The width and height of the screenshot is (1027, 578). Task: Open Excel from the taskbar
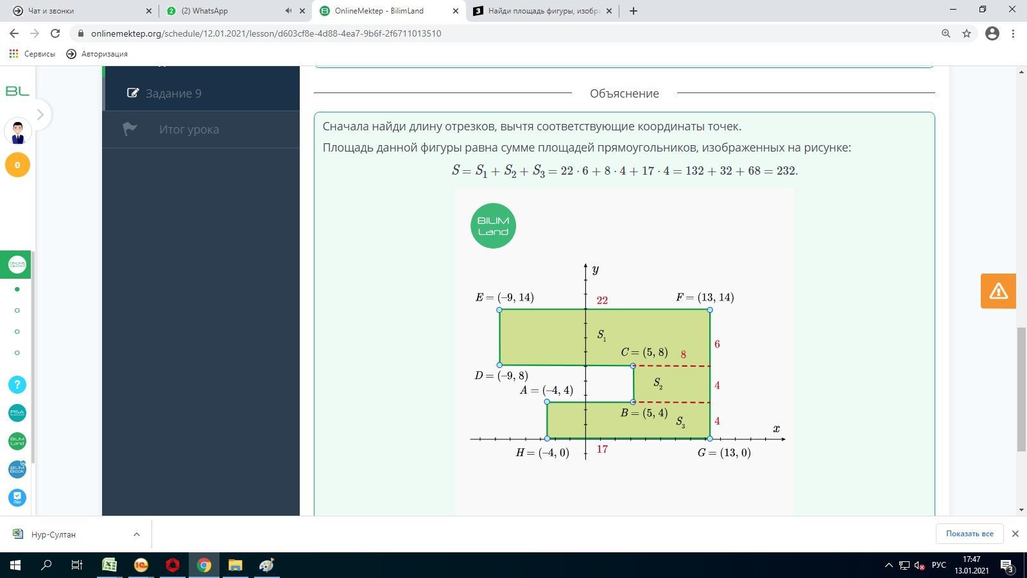109,565
